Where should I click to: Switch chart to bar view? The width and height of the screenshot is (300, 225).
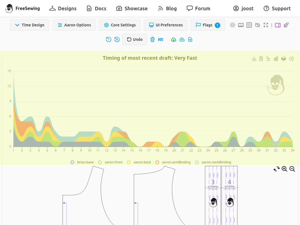276,59
